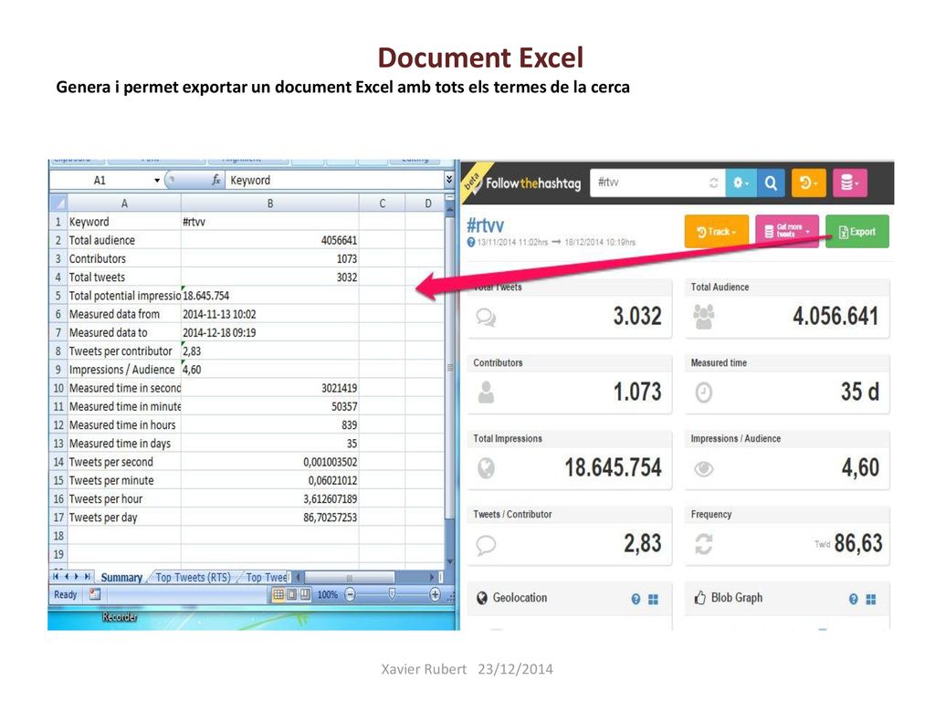Click the search magnifier button in Followthehashtag
This screenshot has height=701, width=935.
771,183
